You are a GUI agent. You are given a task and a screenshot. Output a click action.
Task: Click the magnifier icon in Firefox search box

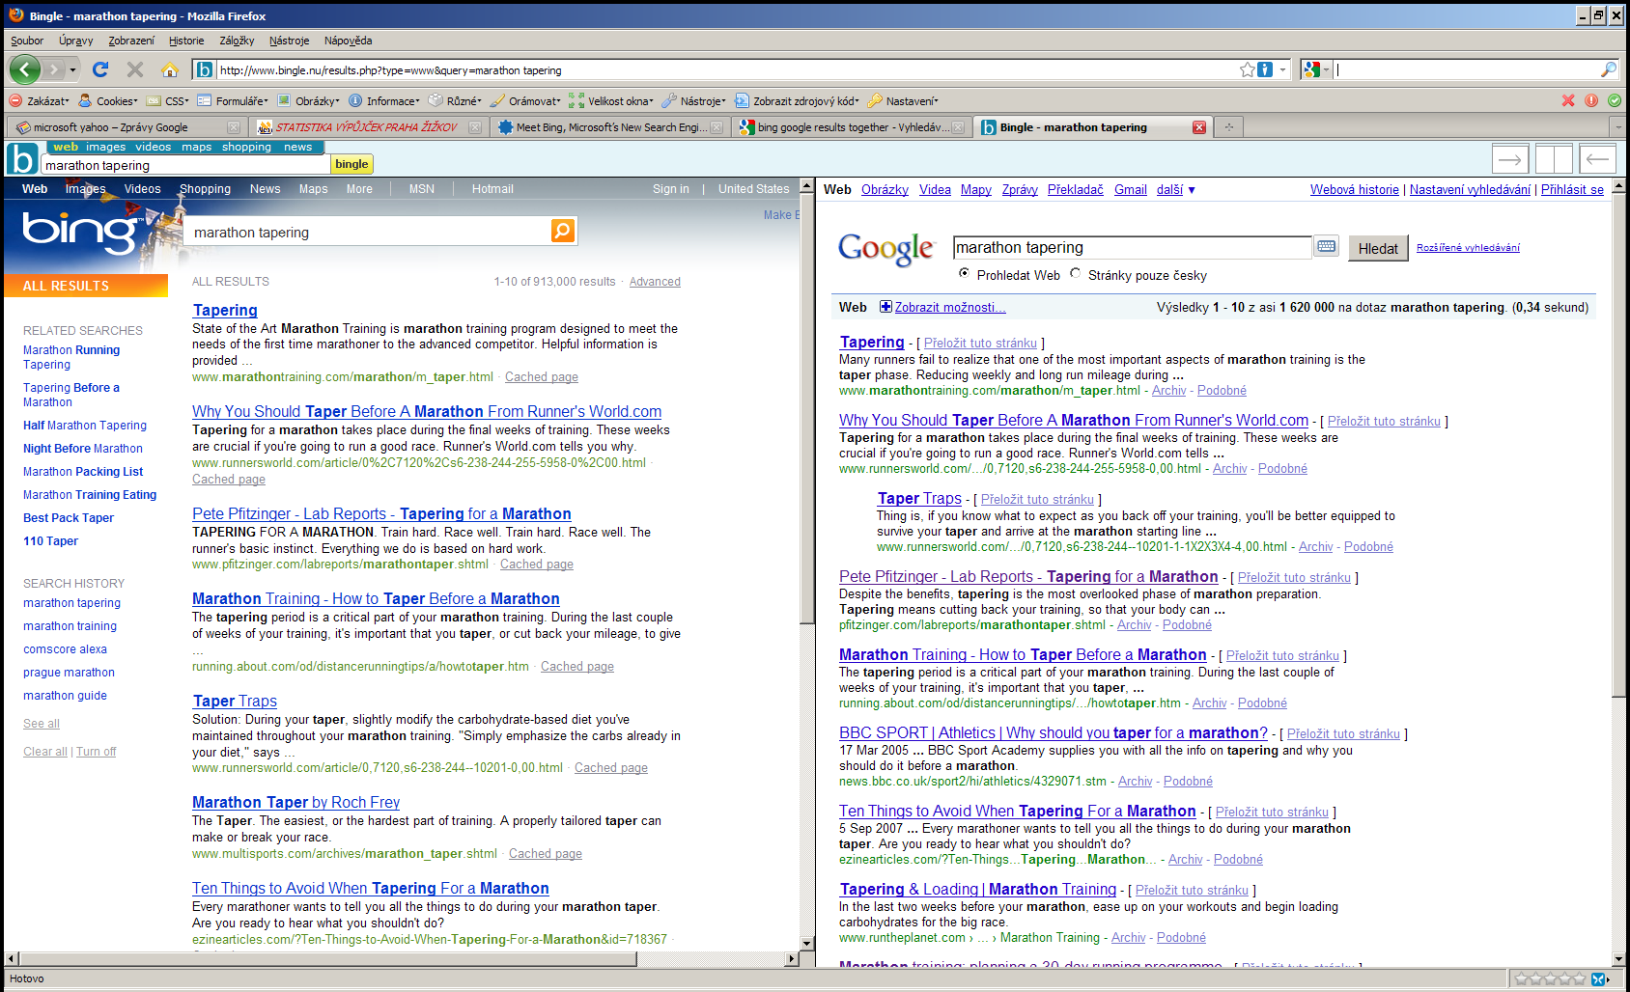point(1608,69)
